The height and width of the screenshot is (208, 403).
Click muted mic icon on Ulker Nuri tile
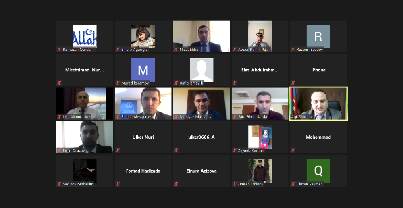point(118,150)
